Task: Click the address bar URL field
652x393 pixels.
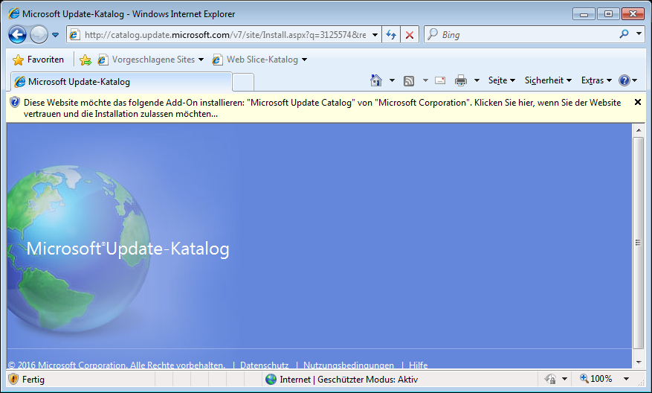Action: (225, 35)
